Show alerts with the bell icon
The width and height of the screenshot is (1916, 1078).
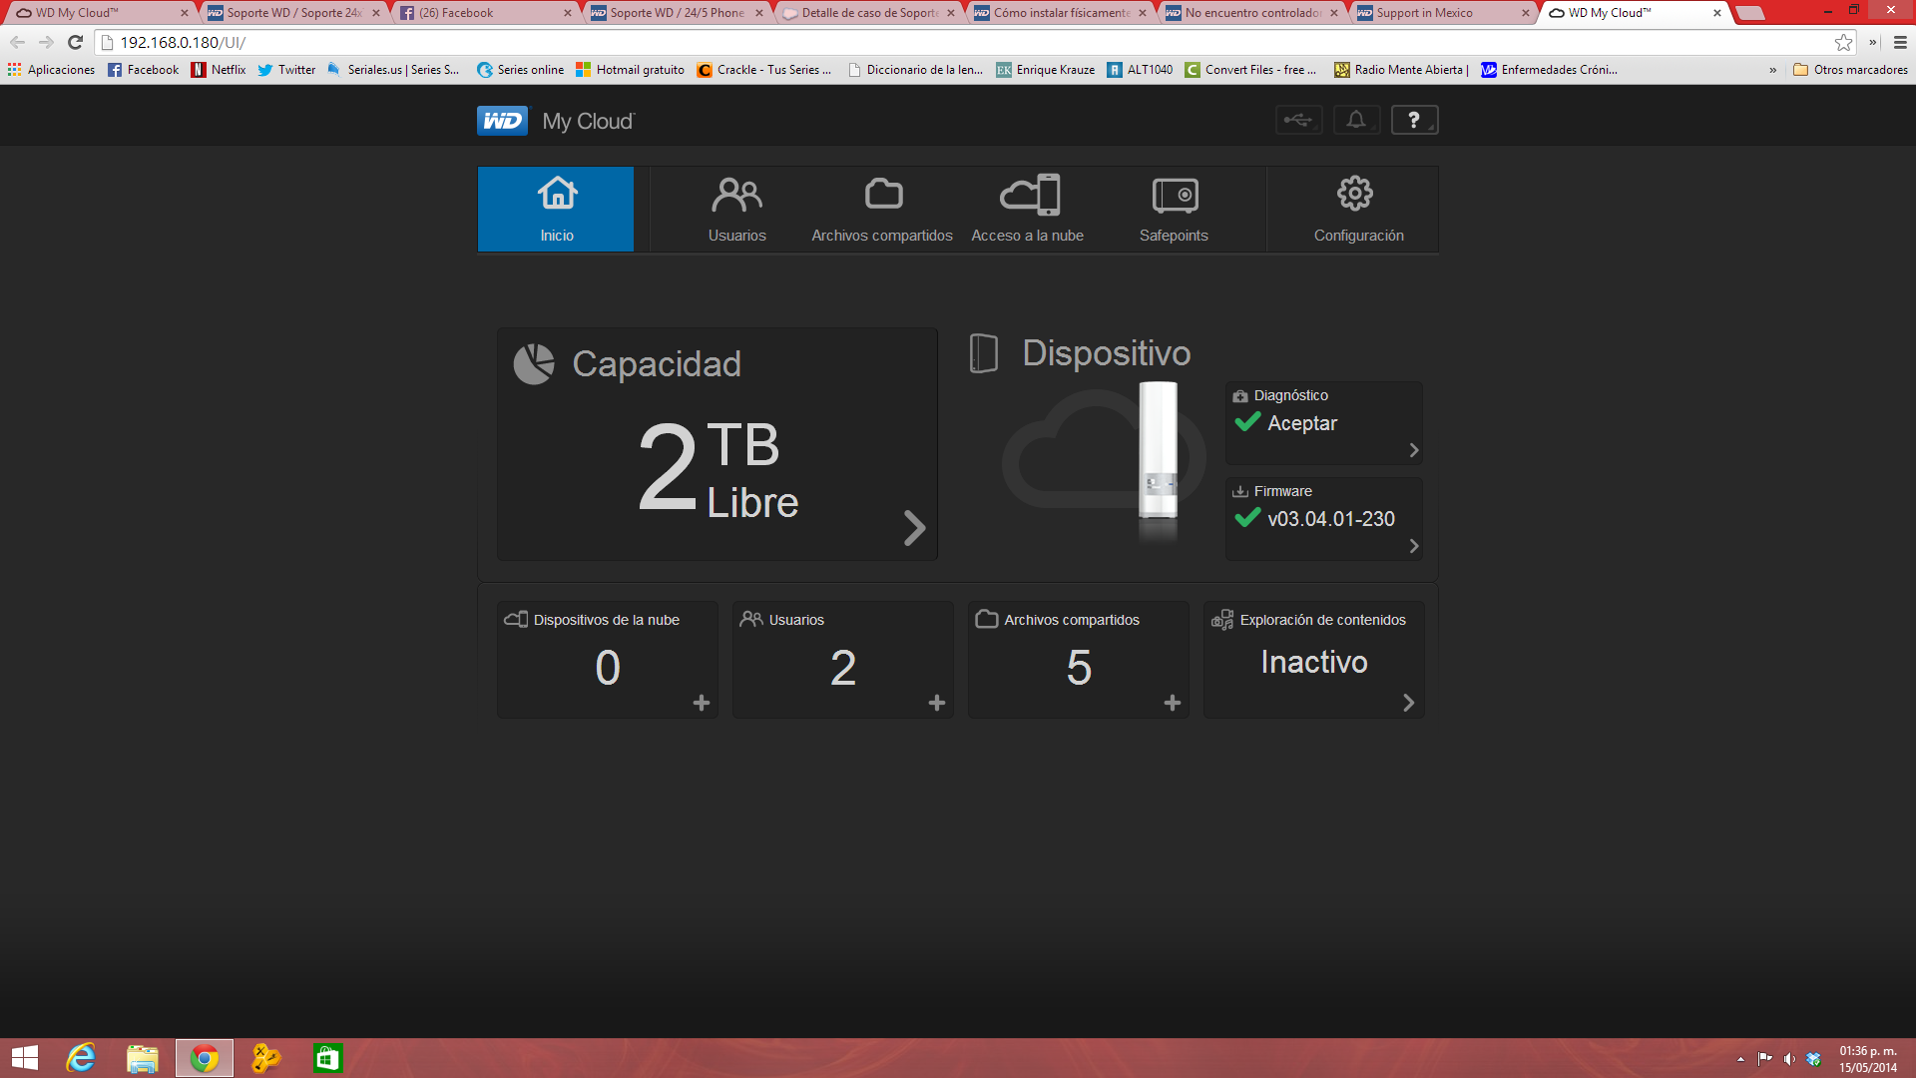pos(1356,120)
